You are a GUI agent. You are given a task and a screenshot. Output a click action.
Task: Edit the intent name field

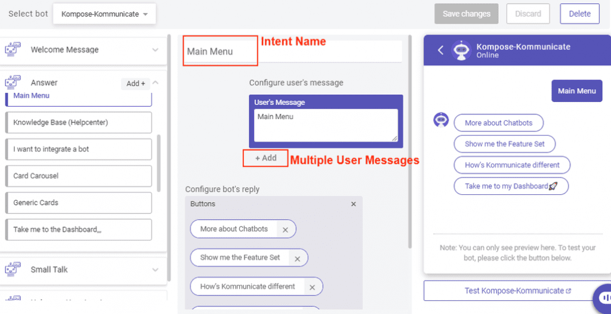pos(292,51)
